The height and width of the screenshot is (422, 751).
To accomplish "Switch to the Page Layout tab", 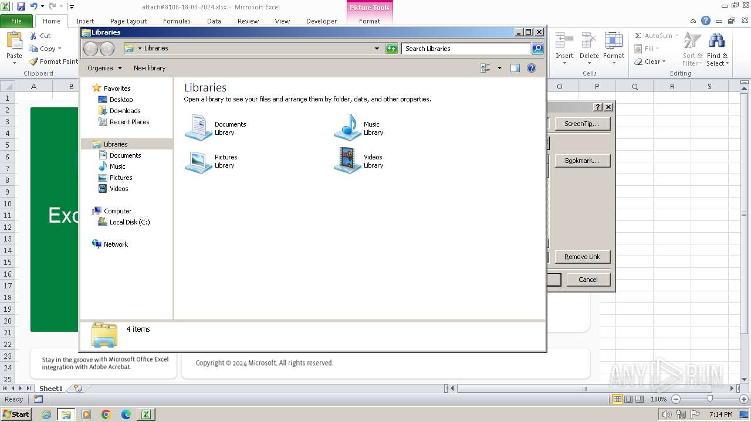I will point(128,21).
